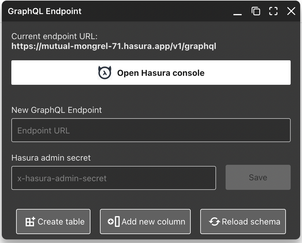Click the Hasura logo icon
This screenshot has height=243, width=302.
pos(105,73)
